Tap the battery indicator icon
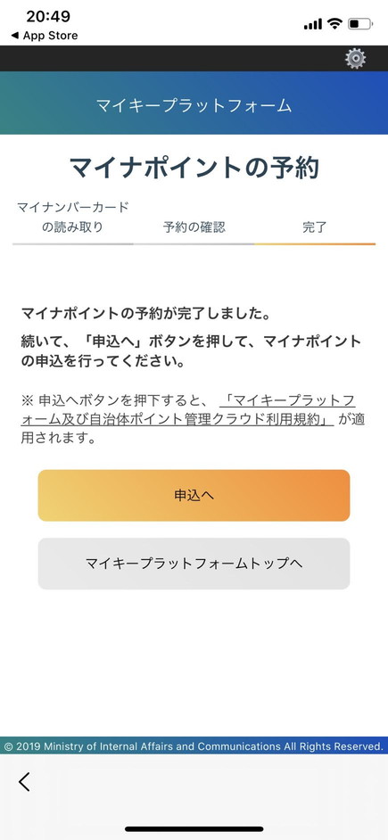Viewport: 388px width, 840px height. (x=359, y=23)
